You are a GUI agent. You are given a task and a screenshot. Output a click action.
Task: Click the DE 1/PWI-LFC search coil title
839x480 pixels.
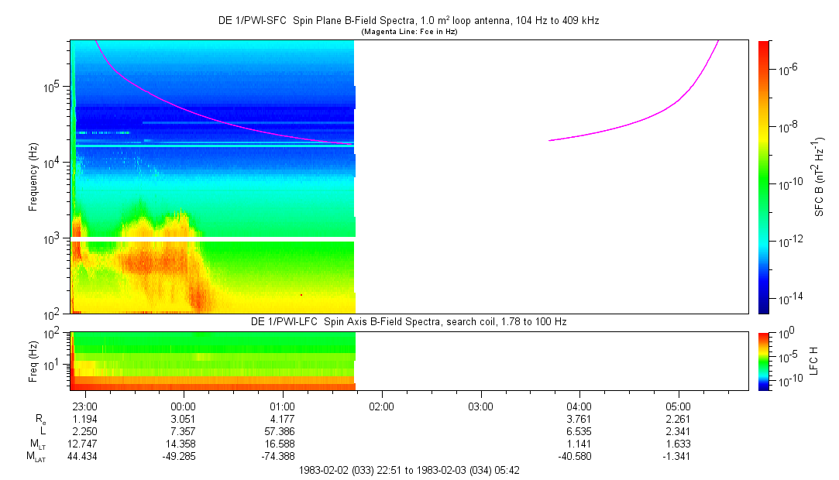408,321
